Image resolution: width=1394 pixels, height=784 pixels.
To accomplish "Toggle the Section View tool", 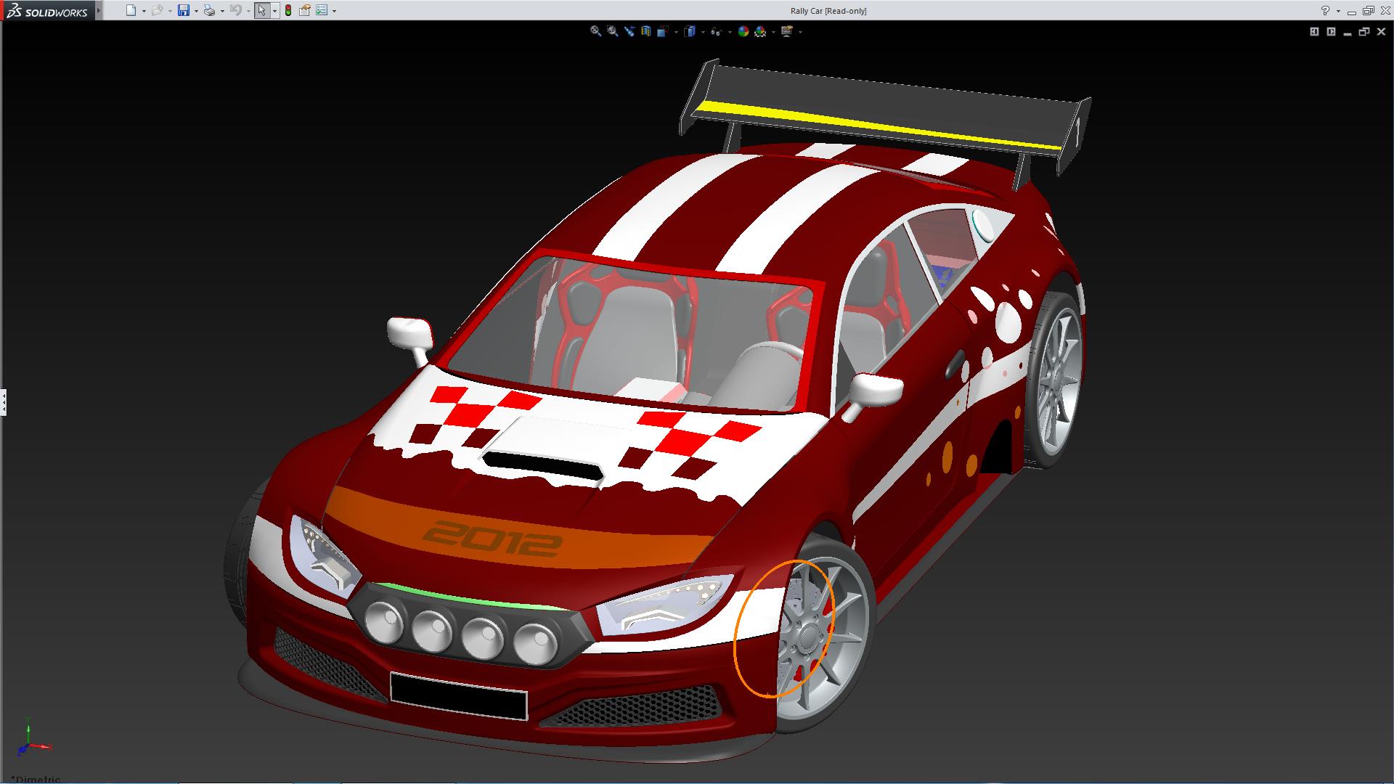I will tap(645, 31).
